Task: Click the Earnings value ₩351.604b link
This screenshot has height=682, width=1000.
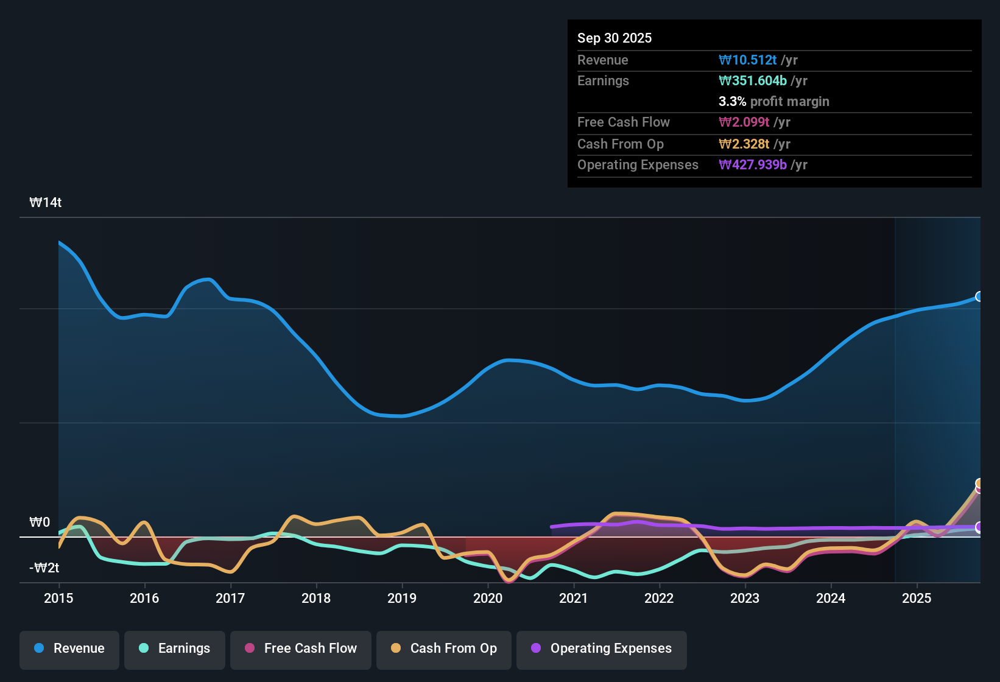Action: (753, 80)
